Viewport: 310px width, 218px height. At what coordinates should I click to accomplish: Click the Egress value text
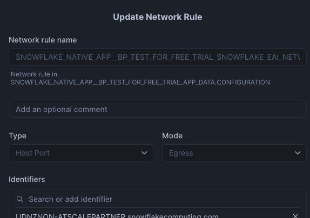[181, 153]
